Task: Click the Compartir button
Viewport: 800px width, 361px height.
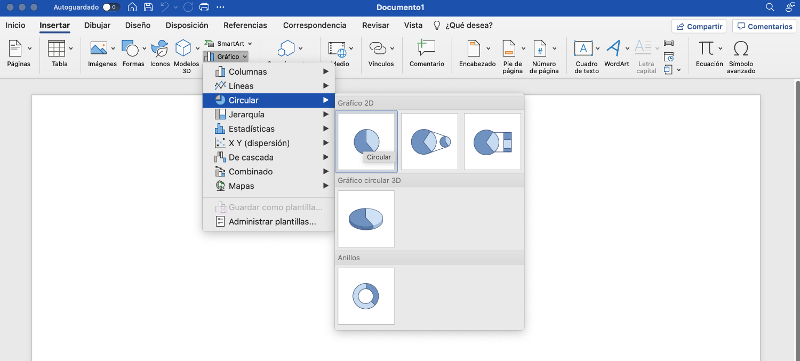Action: (x=699, y=26)
